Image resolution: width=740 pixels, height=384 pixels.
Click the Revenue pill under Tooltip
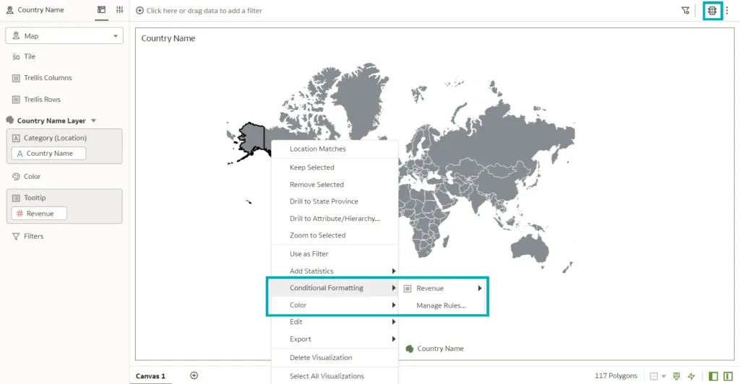40,214
